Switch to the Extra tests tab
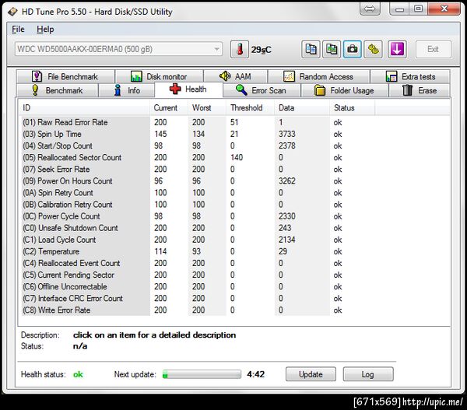This screenshot has width=467, height=410. pos(410,76)
